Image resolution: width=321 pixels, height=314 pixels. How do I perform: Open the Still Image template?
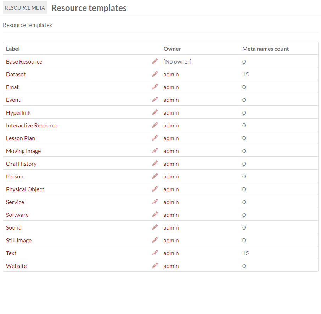[19, 241]
